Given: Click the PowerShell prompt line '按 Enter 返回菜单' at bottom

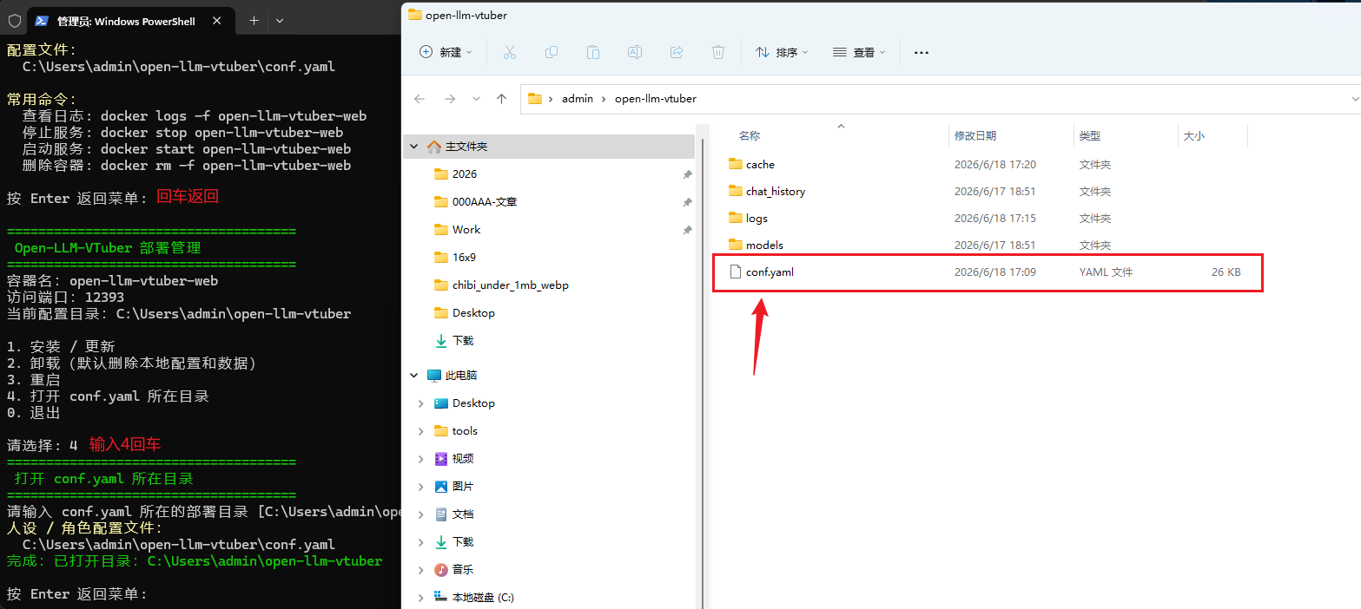Looking at the screenshot, I should coord(77,594).
